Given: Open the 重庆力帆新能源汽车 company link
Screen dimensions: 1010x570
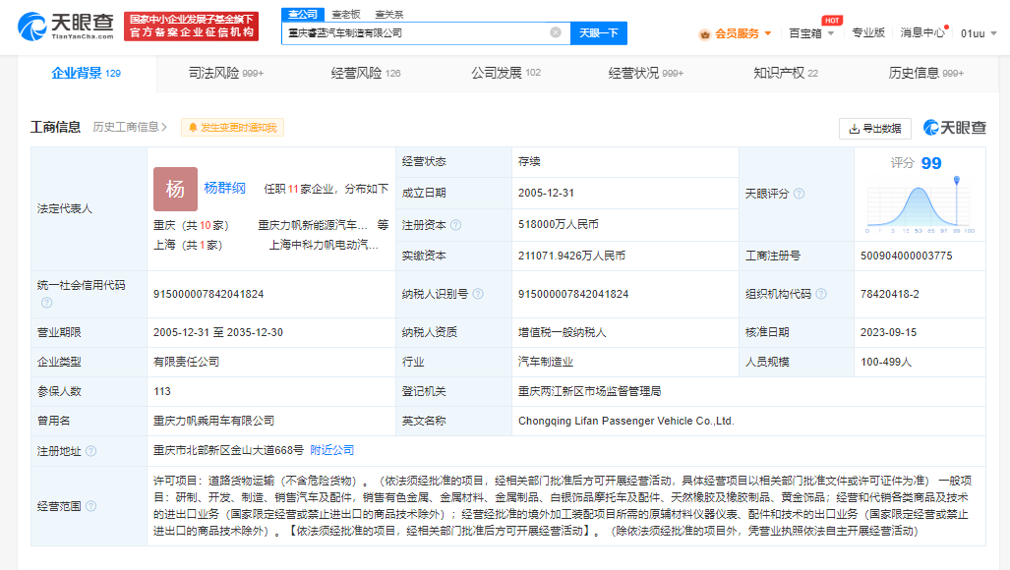Looking at the screenshot, I should (313, 225).
